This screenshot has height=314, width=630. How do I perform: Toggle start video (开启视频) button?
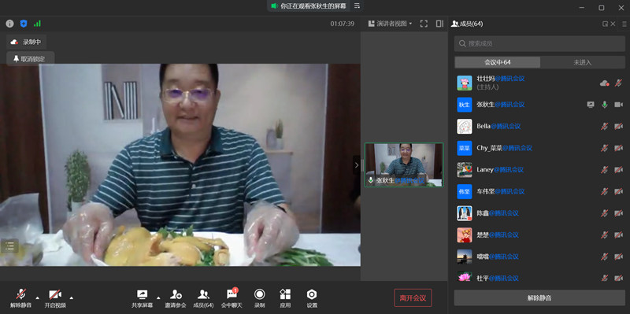pos(55,298)
